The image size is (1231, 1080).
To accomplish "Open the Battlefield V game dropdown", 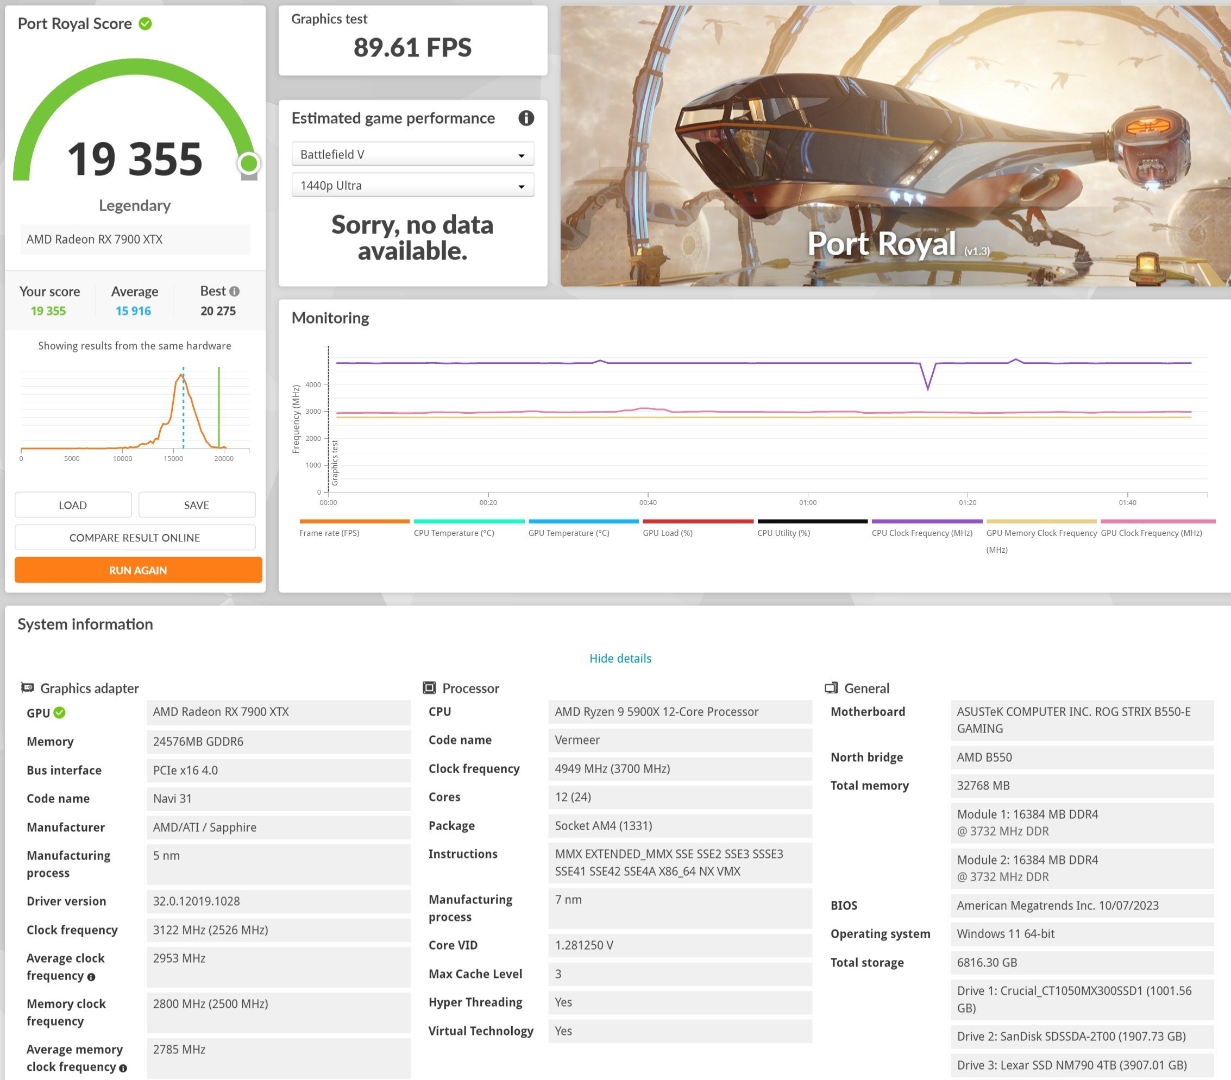I will coord(412,154).
